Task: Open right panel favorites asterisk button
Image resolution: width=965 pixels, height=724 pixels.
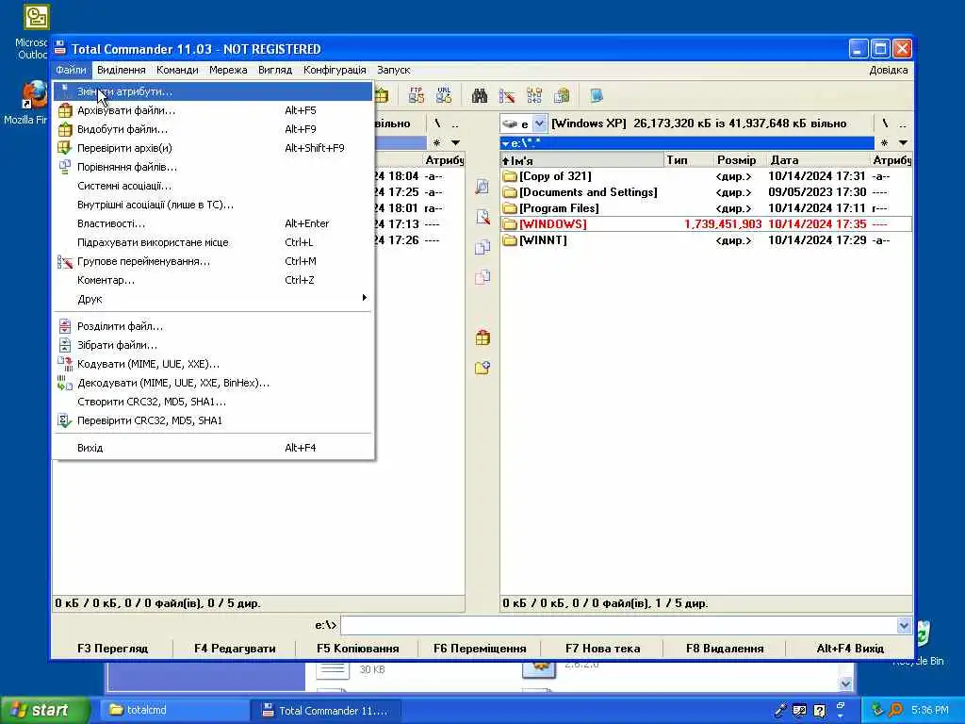Action: pyautogui.click(x=884, y=143)
